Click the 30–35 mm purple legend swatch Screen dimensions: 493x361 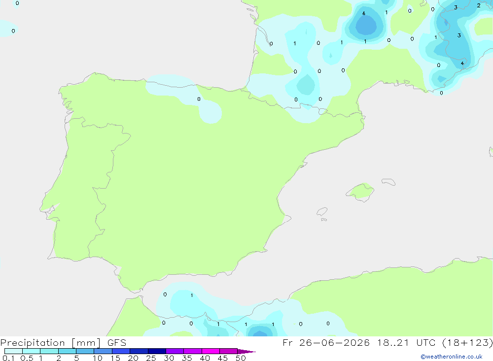tap(175, 351)
